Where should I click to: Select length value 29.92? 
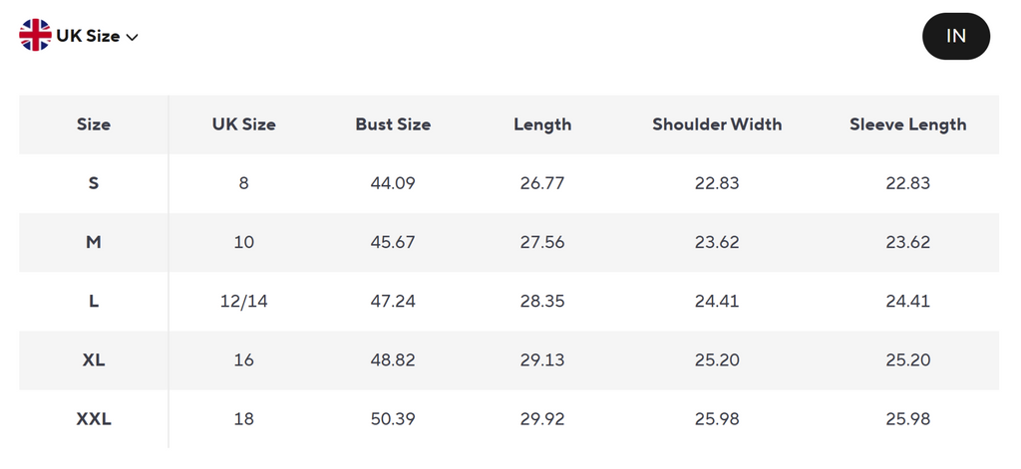pos(542,419)
